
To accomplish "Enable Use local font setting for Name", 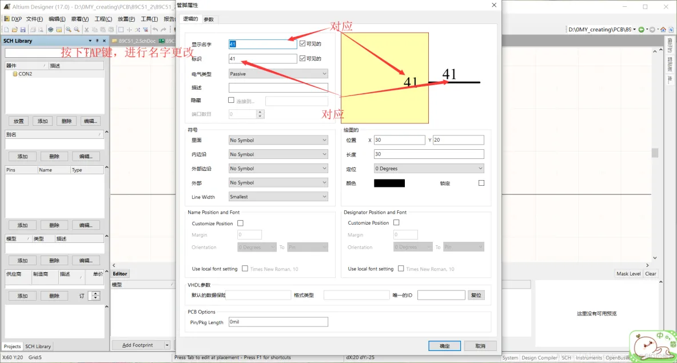I will coord(245,269).
